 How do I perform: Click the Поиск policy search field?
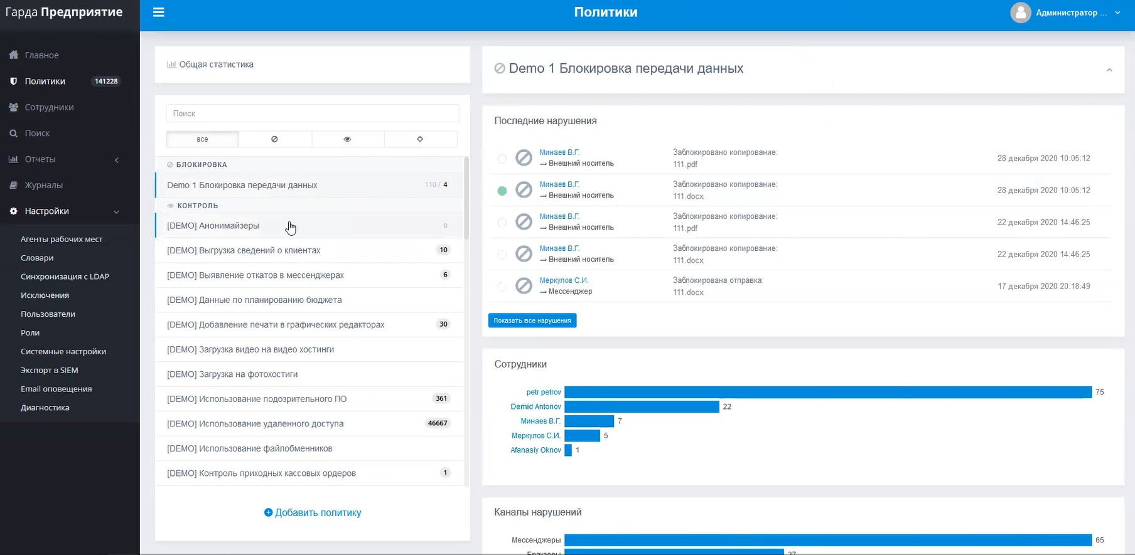tap(313, 114)
